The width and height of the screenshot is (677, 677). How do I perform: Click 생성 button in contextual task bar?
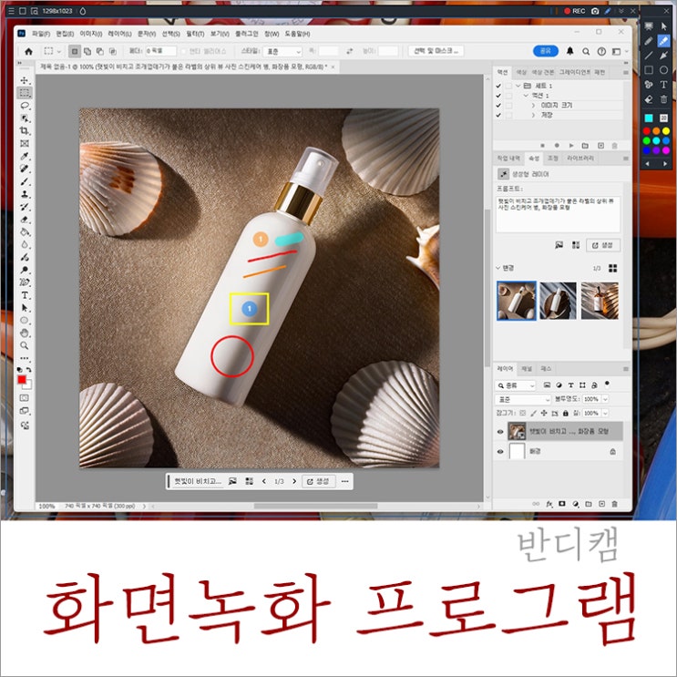pyautogui.click(x=318, y=481)
